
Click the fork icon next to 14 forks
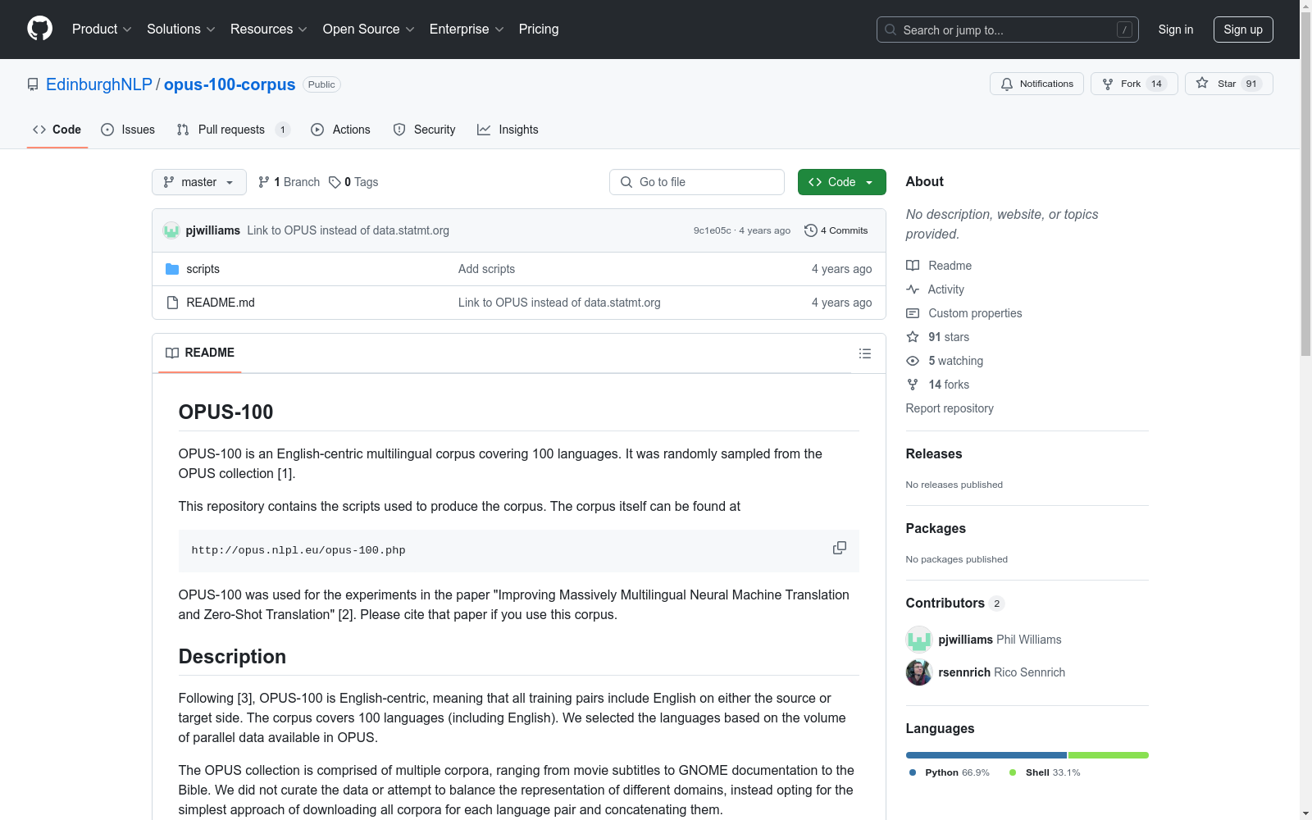tap(913, 385)
